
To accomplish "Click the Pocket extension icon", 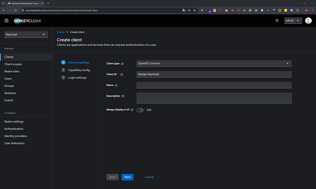I will (238, 10).
